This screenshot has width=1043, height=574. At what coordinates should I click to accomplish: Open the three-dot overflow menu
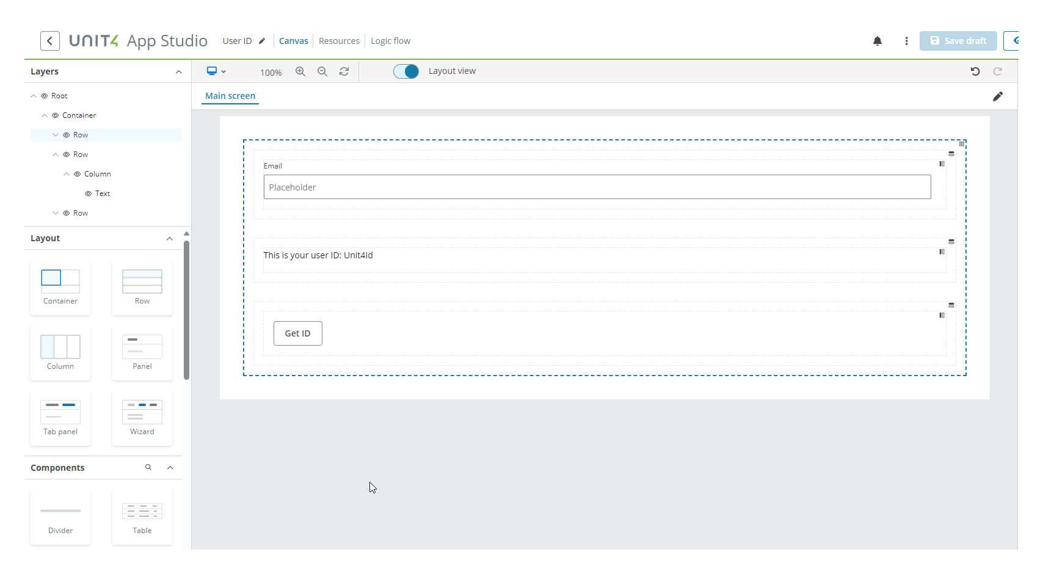[906, 41]
